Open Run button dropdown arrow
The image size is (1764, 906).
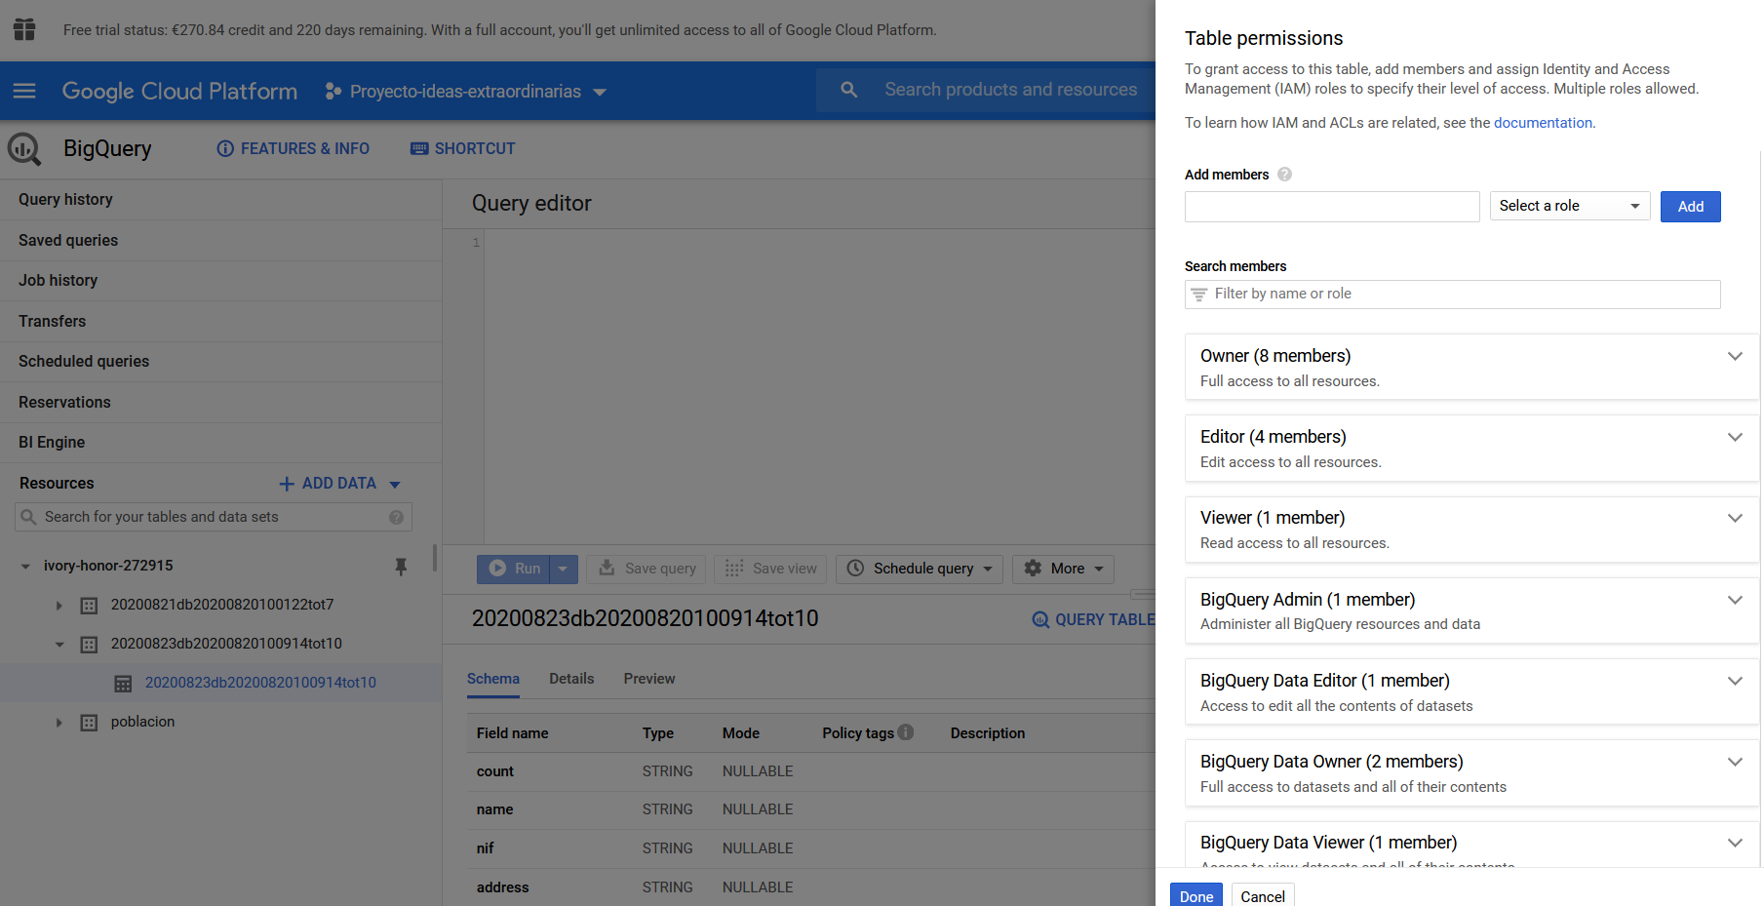click(x=564, y=569)
